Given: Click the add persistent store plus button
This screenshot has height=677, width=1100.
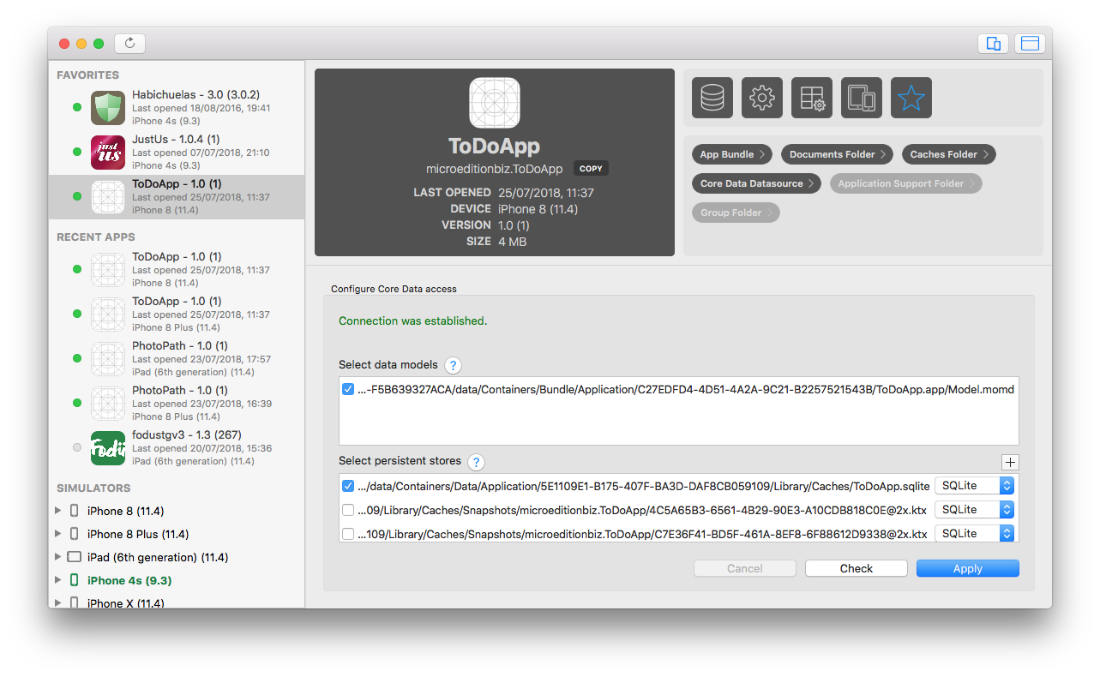Looking at the screenshot, I should (x=1010, y=463).
